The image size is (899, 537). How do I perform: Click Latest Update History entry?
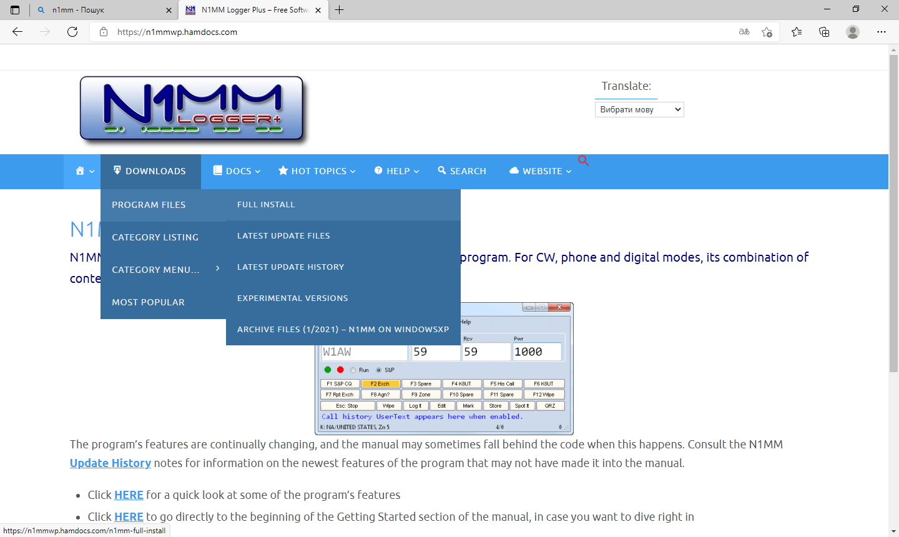pyautogui.click(x=343, y=267)
